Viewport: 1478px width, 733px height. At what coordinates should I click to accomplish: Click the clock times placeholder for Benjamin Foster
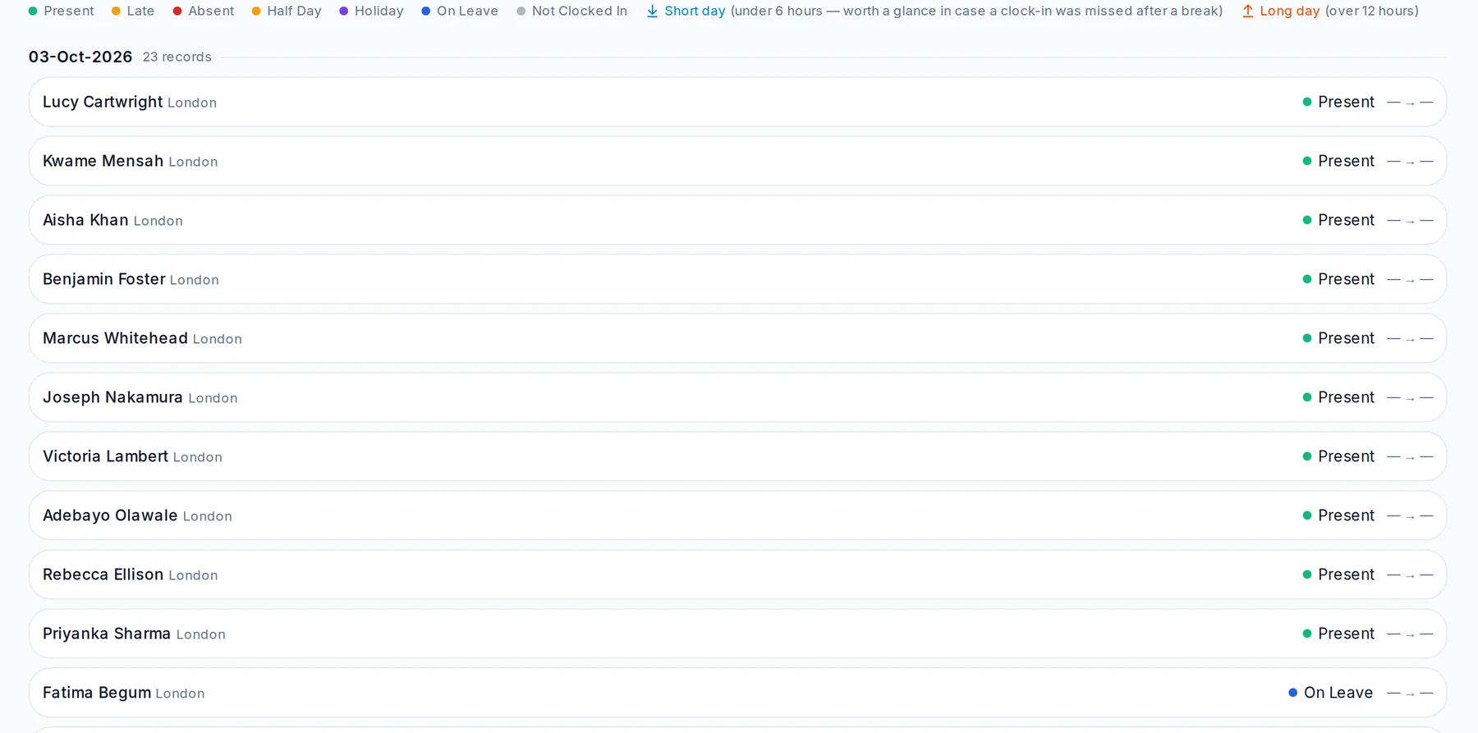tap(1410, 280)
